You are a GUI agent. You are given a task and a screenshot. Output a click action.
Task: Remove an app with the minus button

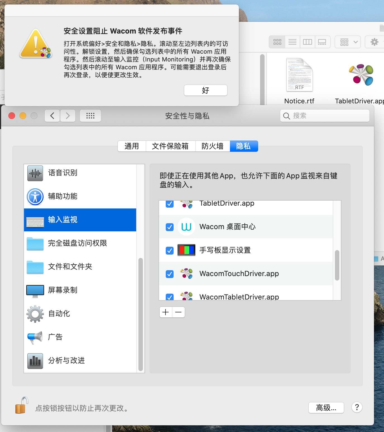coord(179,312)
